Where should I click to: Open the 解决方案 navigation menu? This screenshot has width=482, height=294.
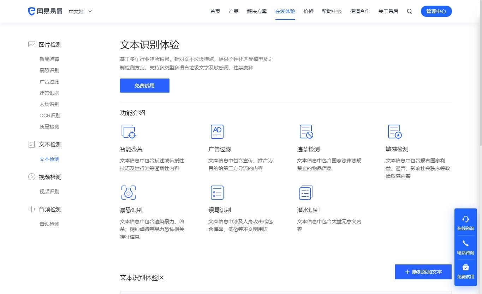point(257,11)
